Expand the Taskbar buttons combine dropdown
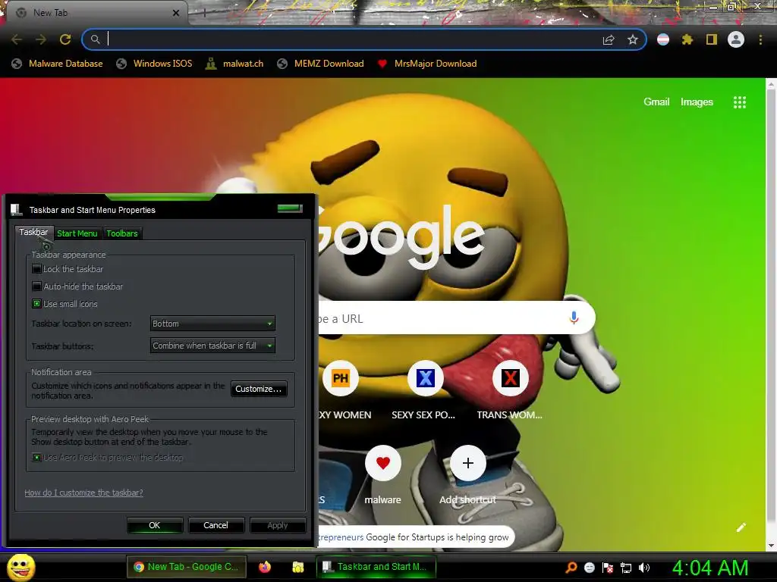The image size is (777, 582). pos(212,346)
